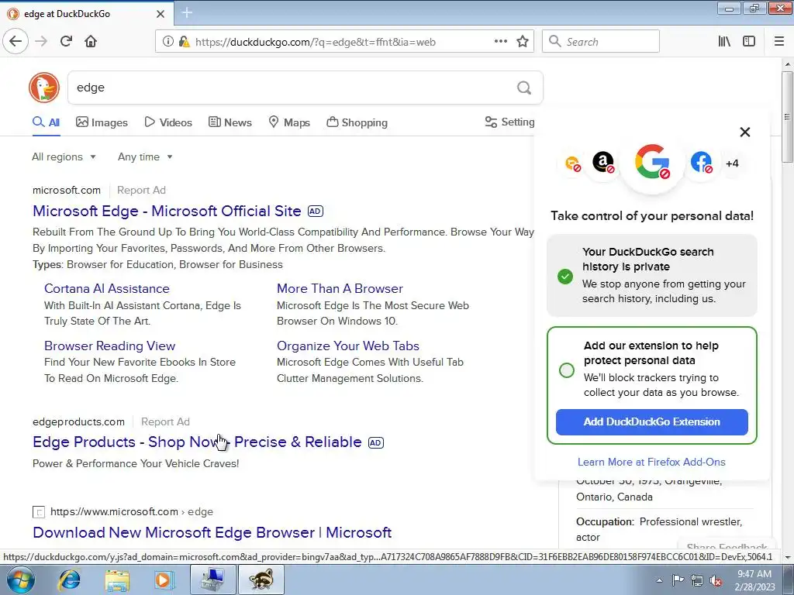Click the Google blocked tracker icon
This screenshot has height=595, width=794.
point(652,162)
